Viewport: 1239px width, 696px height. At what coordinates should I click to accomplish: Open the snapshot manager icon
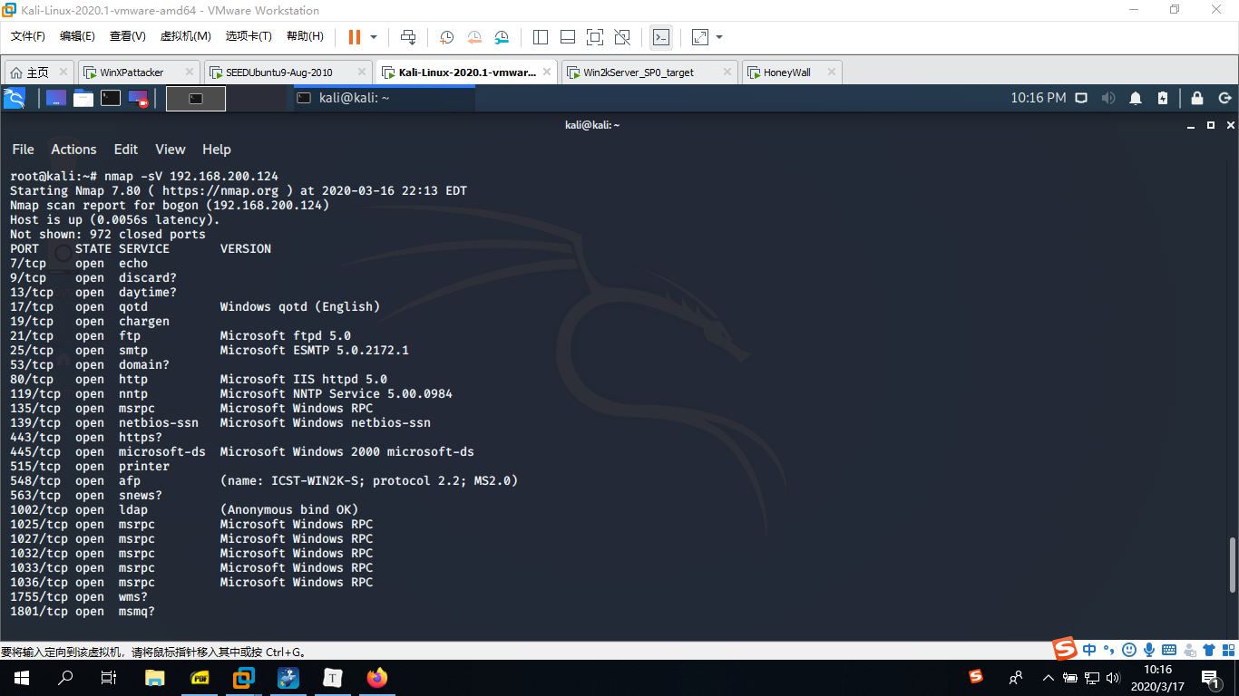(x=502, y=37)
